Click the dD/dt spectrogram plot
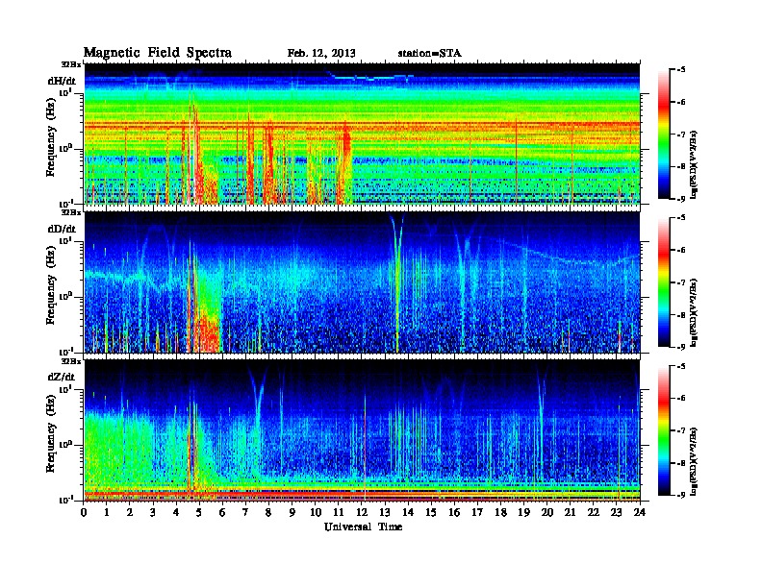This screenshot has height=588, width=762. 363,282
